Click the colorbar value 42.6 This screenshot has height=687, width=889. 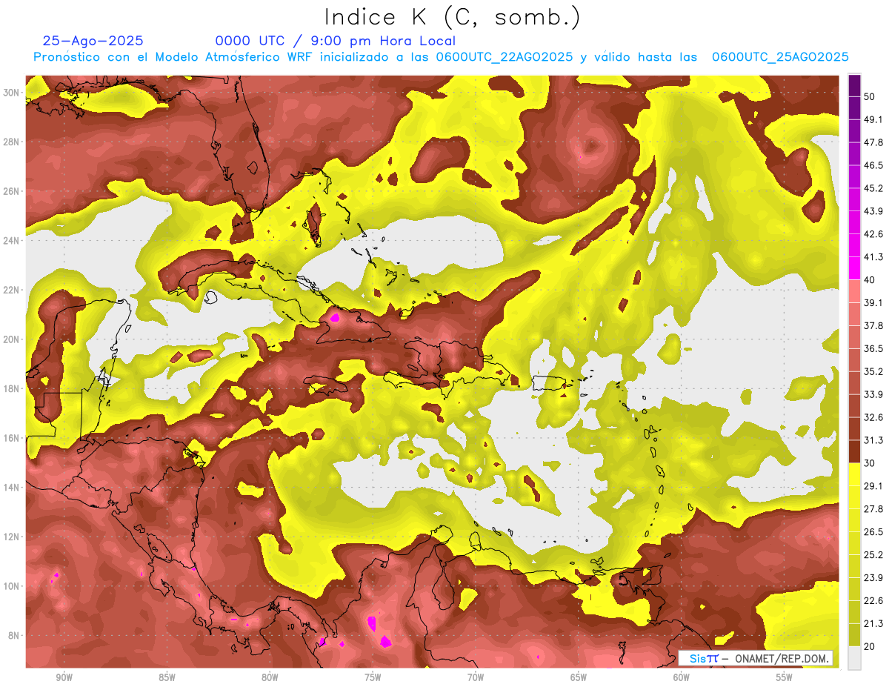point(873,233)
